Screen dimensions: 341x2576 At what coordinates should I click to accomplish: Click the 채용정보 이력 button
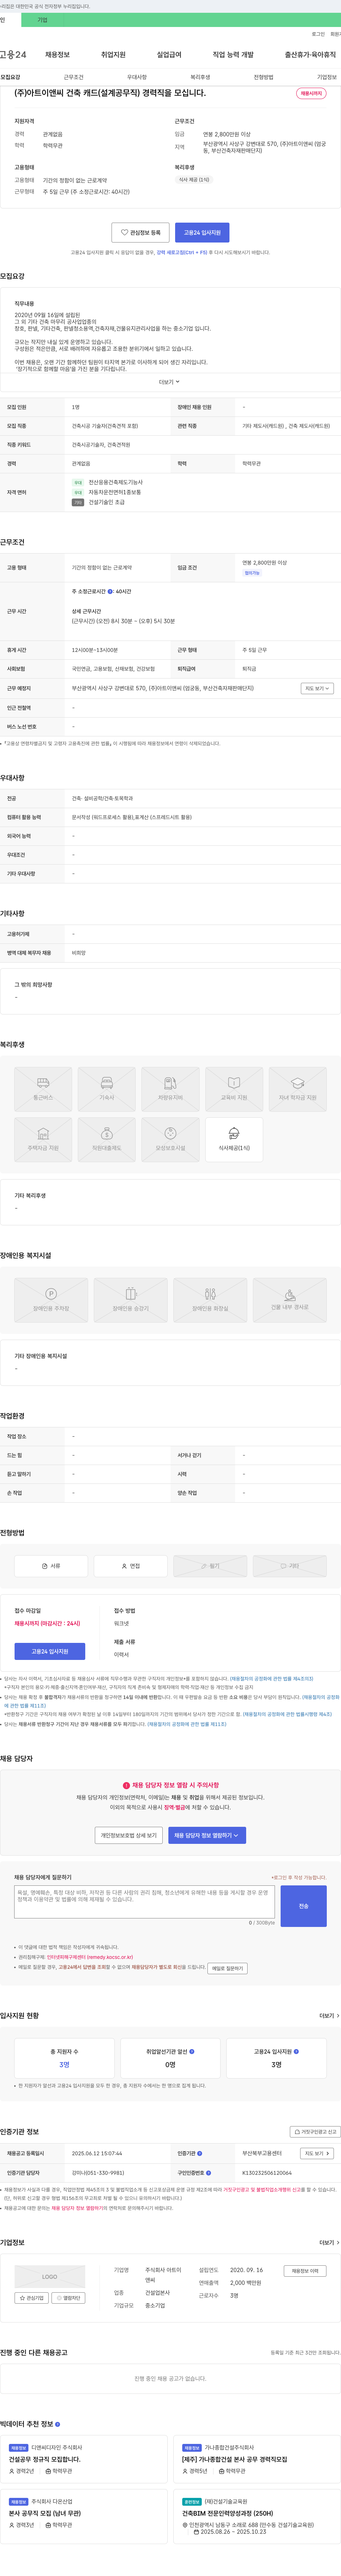point(305,2271)
